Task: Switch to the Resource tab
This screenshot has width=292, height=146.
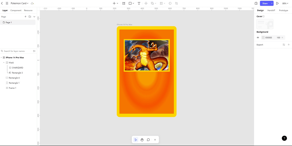Action: pyautogui.click(x=28, y=10)
